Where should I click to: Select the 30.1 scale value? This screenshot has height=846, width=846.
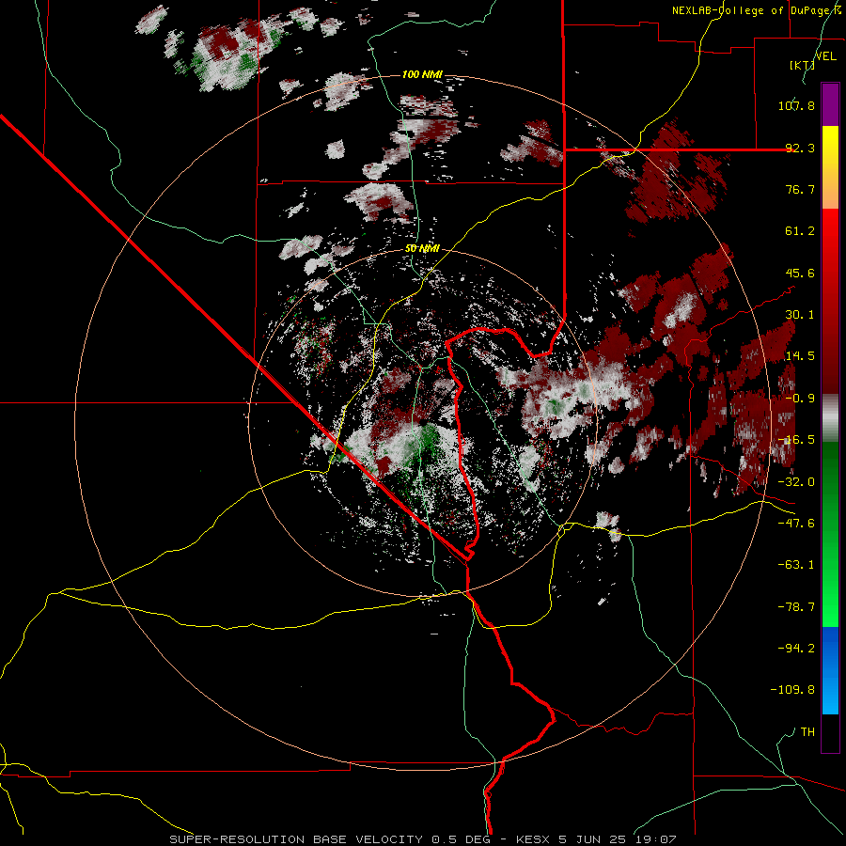tap(800, 315)
